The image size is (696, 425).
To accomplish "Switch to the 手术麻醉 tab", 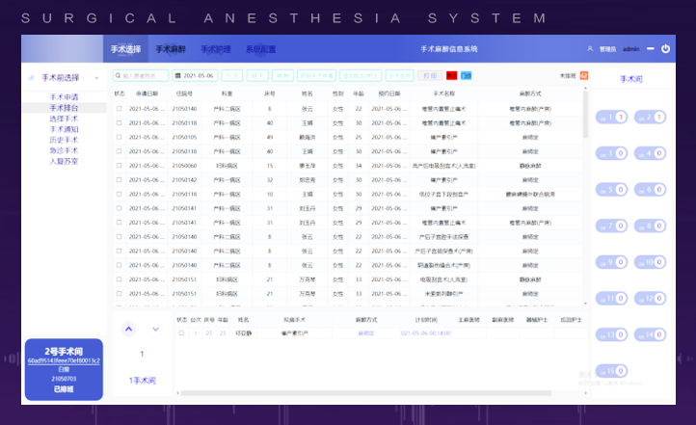I will click(x=171, y=48).
